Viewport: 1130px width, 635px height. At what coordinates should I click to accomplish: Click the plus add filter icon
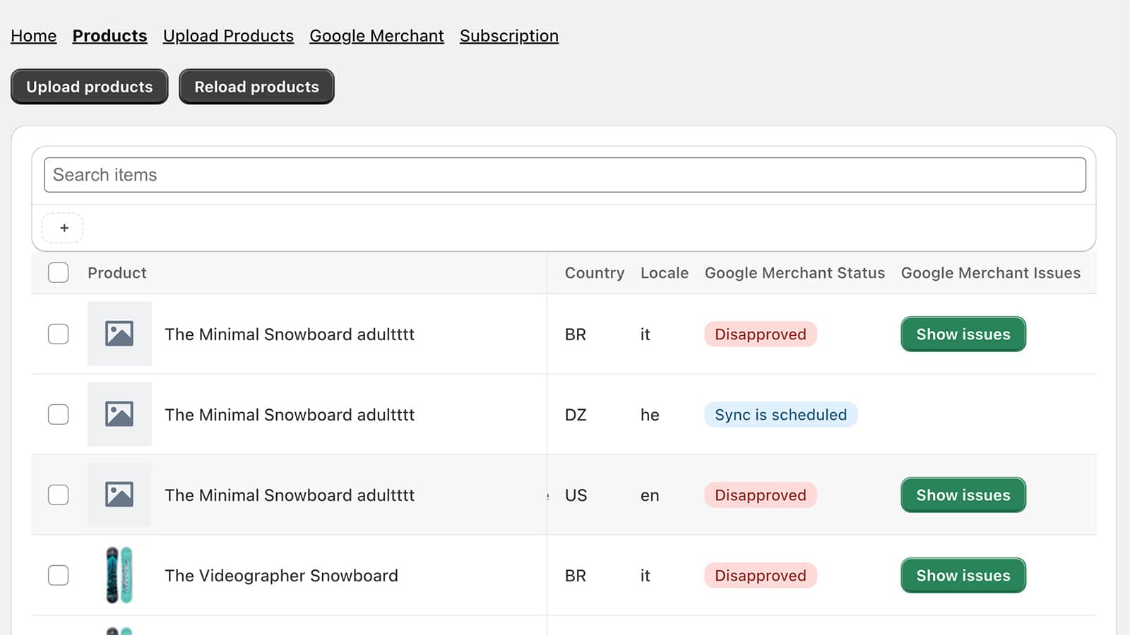(64, 228)
